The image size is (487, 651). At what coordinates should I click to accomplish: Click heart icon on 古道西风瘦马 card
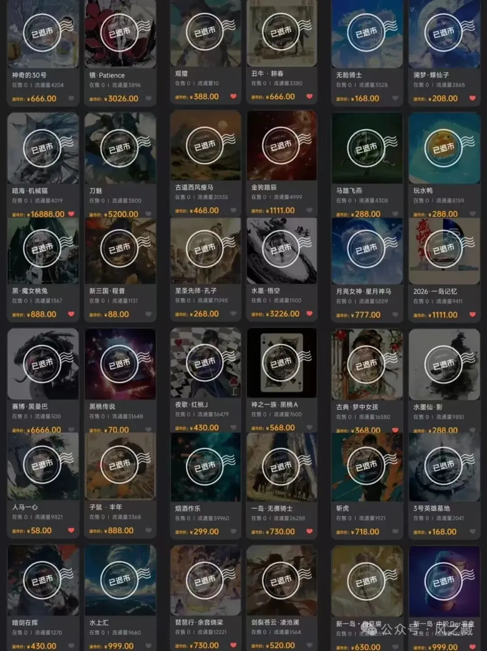pyautogui.click(x=234, y=210)
